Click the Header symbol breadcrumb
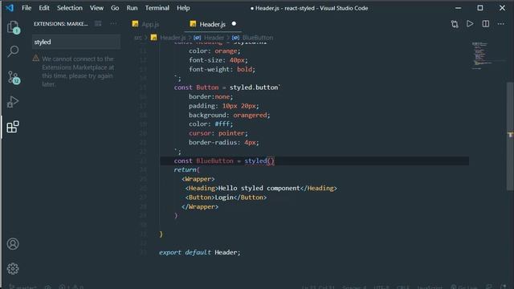The height and width of the screenshot is (289, 514). tap(214, 38)
